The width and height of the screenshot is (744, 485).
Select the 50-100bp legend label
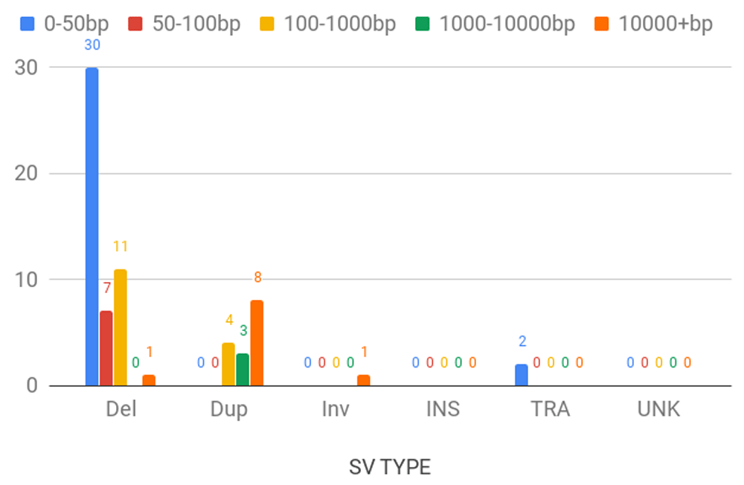[x=196, y=25]
